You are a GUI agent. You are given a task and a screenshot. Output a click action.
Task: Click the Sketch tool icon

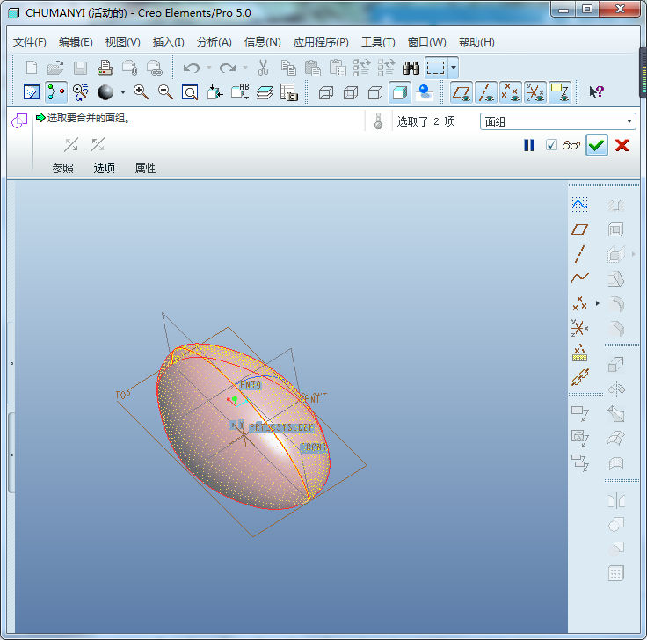579,204
